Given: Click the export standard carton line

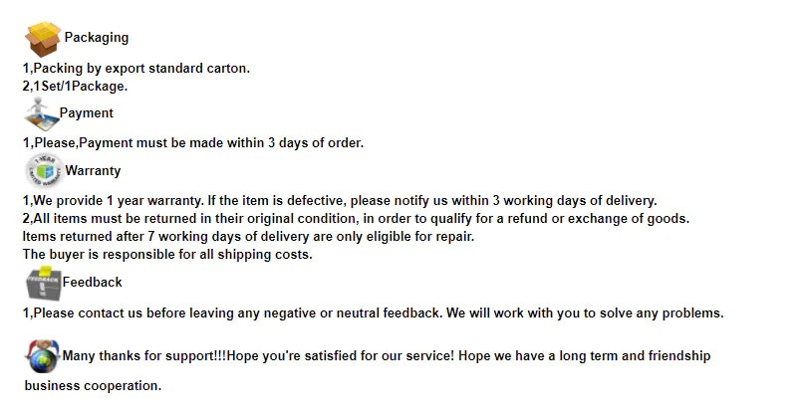Looking at the screenshot, I should click(x=136, y=69).
